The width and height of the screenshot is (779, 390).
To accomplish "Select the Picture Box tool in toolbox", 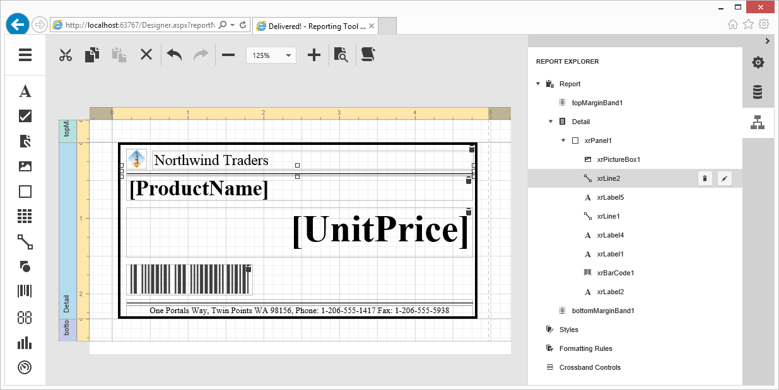I will (25, 167).
